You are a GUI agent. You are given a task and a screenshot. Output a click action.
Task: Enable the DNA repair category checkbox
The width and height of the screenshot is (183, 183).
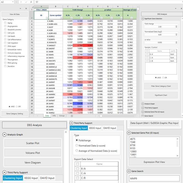point(5,46)
